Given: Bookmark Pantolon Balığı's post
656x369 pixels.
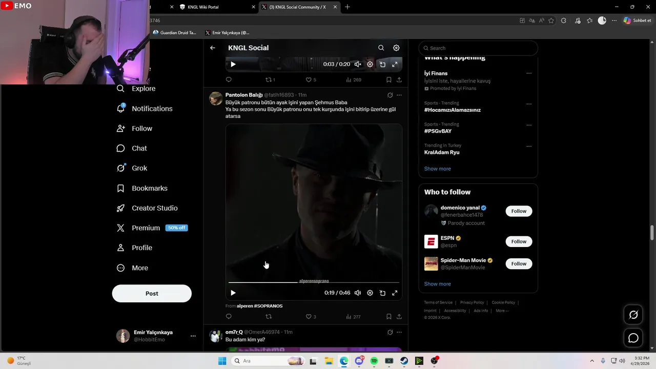Looking at the screenshot, I should tap(389, 317).
